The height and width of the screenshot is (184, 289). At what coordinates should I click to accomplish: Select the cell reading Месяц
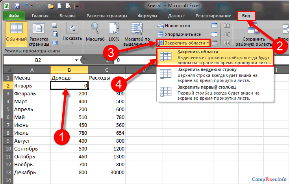click(32, 78)
